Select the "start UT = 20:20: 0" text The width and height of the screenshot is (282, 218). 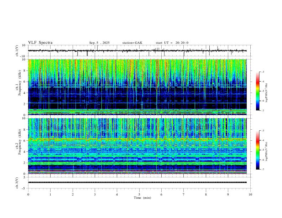click(x=172, y=43)
